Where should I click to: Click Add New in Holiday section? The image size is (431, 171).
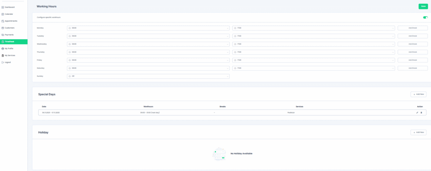418,132
